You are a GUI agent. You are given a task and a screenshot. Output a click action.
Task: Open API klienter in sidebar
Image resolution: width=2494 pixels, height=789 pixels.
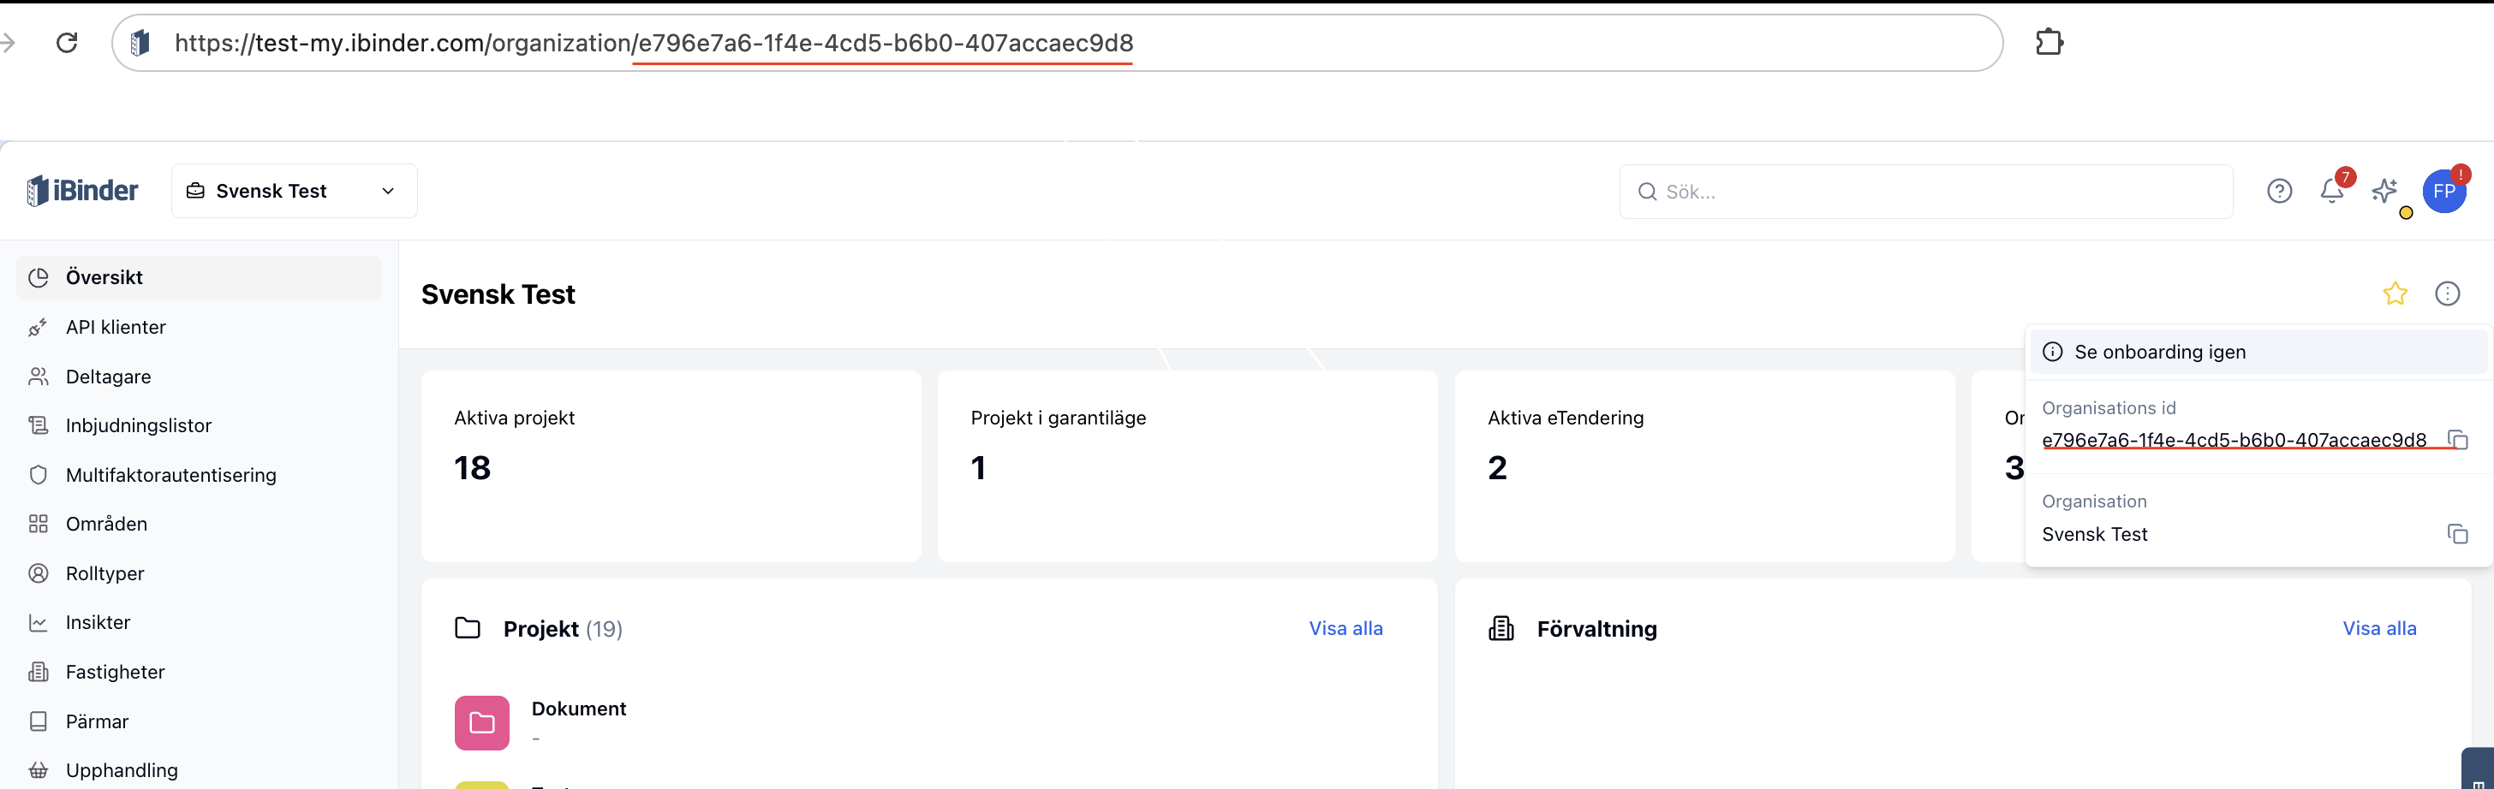[200, 327]
